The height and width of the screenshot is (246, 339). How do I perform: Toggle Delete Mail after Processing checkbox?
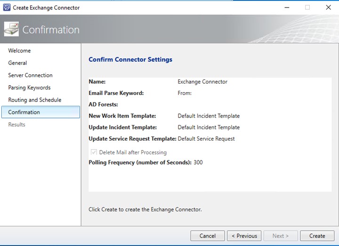94,152
